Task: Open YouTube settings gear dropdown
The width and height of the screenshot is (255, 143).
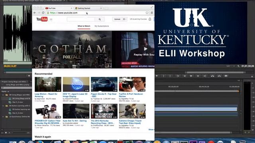Action: (125, 19)
